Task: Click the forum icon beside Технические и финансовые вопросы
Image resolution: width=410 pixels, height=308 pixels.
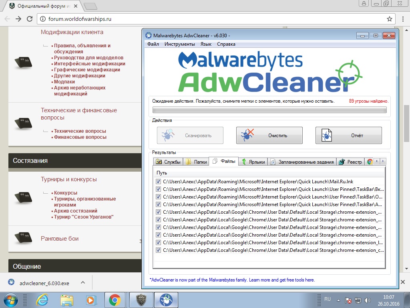Action: pos(23,124)
